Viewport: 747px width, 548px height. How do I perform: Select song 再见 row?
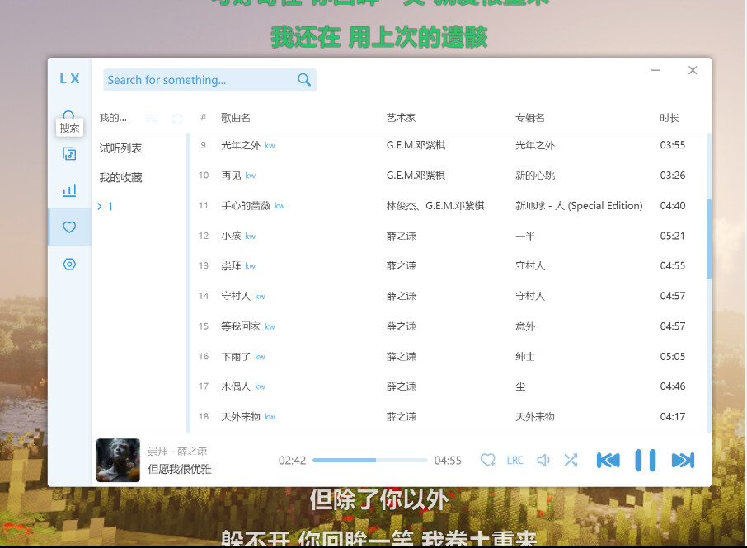pyautogui.click(x=449, y=176)
